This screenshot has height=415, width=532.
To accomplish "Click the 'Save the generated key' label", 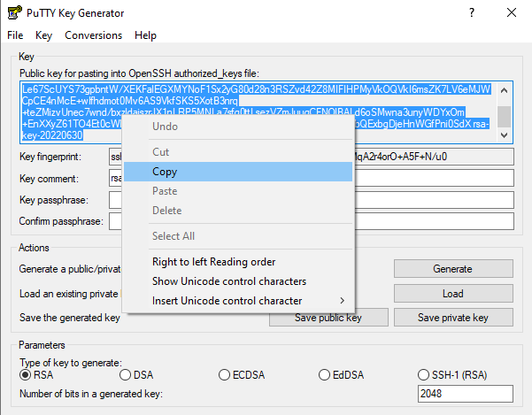I will (x=70, y=318).
